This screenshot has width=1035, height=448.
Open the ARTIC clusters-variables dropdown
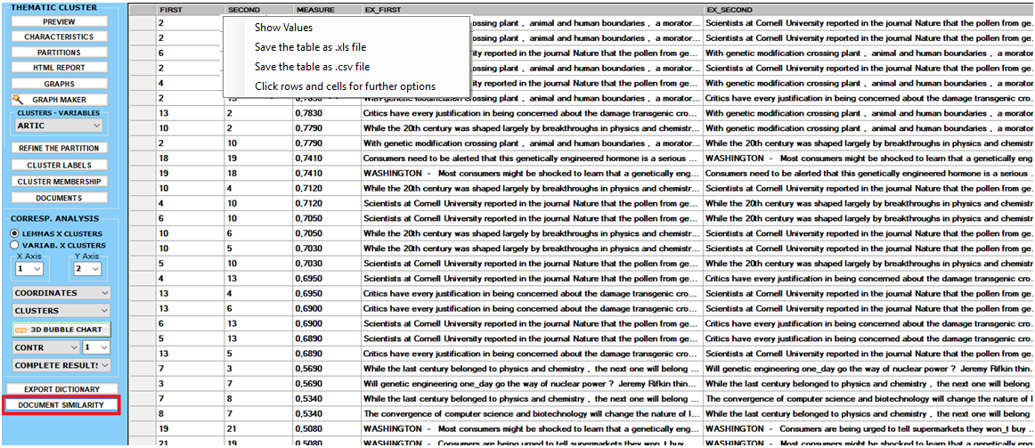click(x=58, y=126)
